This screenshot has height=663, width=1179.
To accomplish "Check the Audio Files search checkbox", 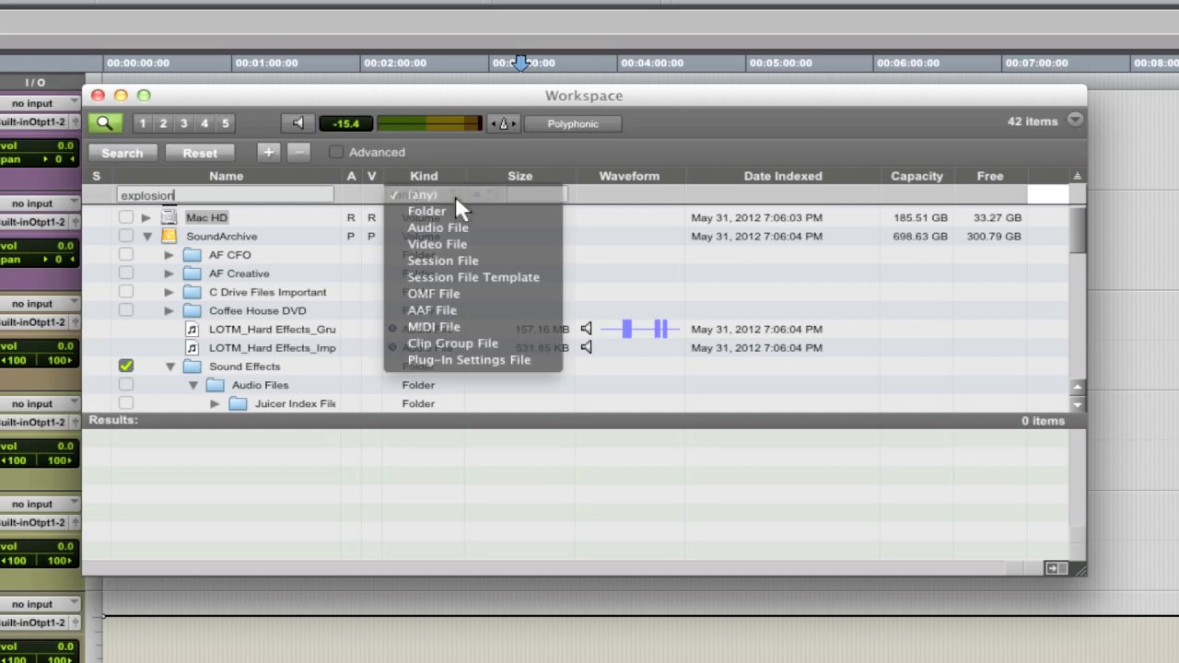I will (126, 385).
